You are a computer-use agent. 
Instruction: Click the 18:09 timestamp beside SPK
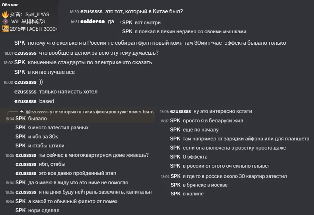[x=165, y=177]
